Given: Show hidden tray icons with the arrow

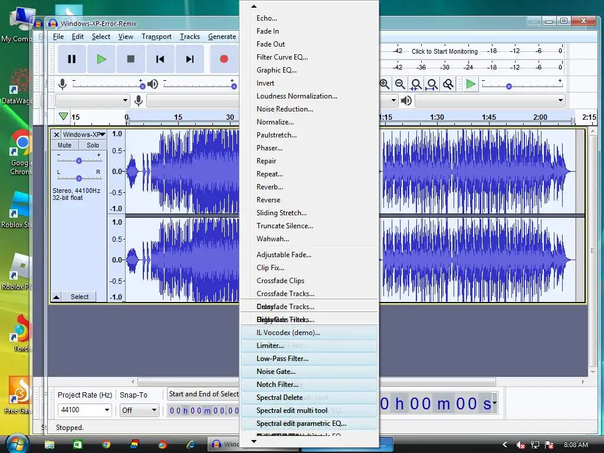Looking at the screenshot, I should pos(505,445).
